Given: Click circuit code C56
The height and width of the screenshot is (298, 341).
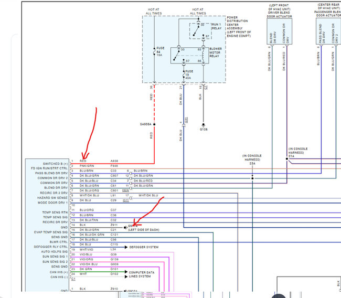Looking at the screenshot, I should tap(113, 239).
